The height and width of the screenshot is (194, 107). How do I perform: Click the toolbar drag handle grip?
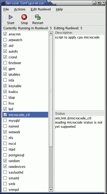(x=2, y=19)
